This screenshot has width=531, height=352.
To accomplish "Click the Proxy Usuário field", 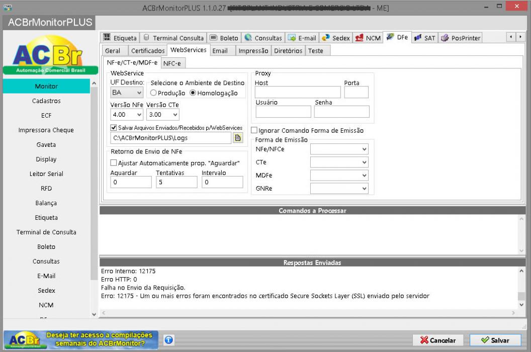I will coord(284,112).
